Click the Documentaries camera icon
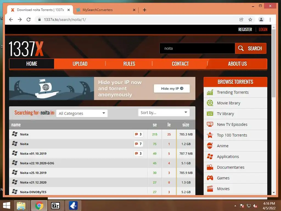This screenshot has width=281, height=211. tap(210, 167)
